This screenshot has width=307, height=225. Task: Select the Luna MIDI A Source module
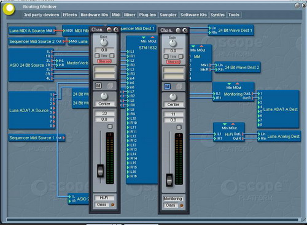32,31
